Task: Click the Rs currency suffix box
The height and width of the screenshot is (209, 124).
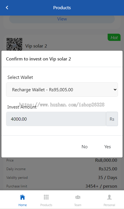Action: coord(112,119)
